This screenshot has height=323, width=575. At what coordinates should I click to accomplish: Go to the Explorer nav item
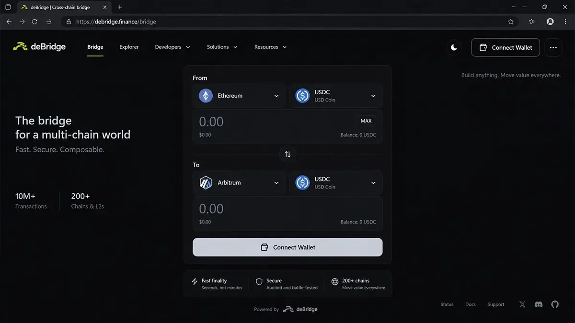click(129, 47)
